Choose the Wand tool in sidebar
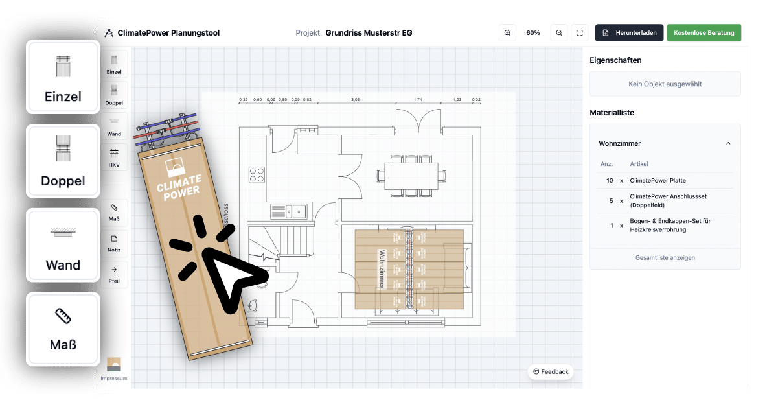The height and width of the screenshot is (409, 778). pyautogui.click(x=114, y=126)
